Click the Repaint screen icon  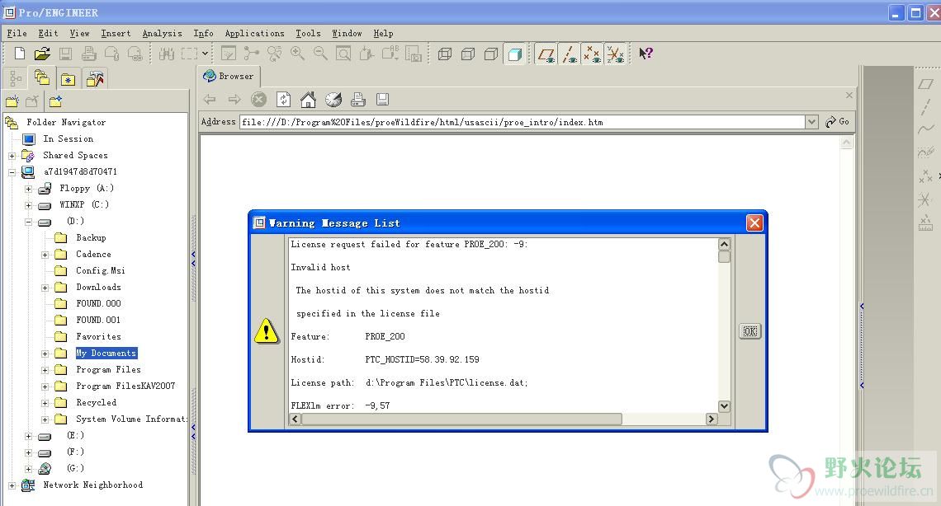[228, 54]
